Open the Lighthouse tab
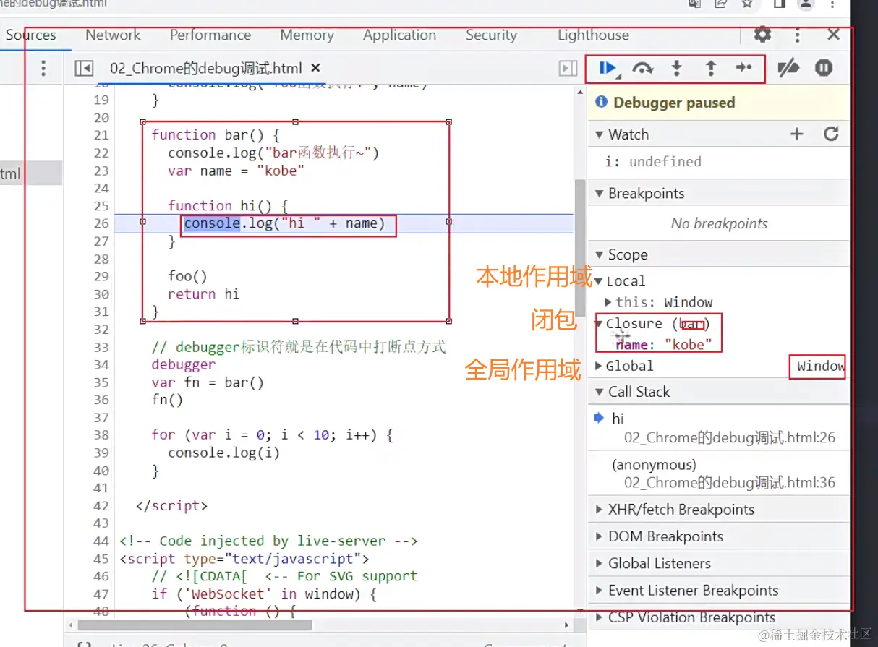The image size is (878, 647). [593, 35]
